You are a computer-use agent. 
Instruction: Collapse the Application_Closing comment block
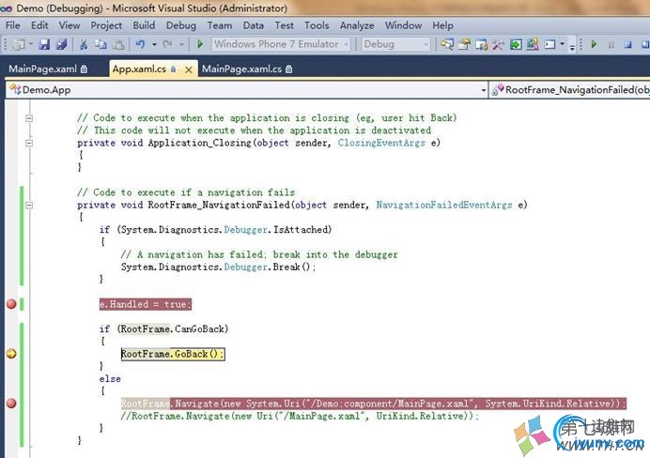point(29,118)
